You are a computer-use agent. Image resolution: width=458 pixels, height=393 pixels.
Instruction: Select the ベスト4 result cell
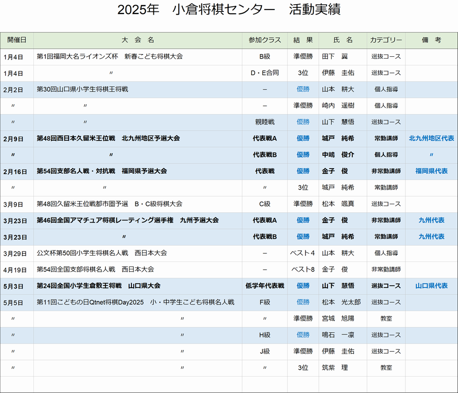303,253
